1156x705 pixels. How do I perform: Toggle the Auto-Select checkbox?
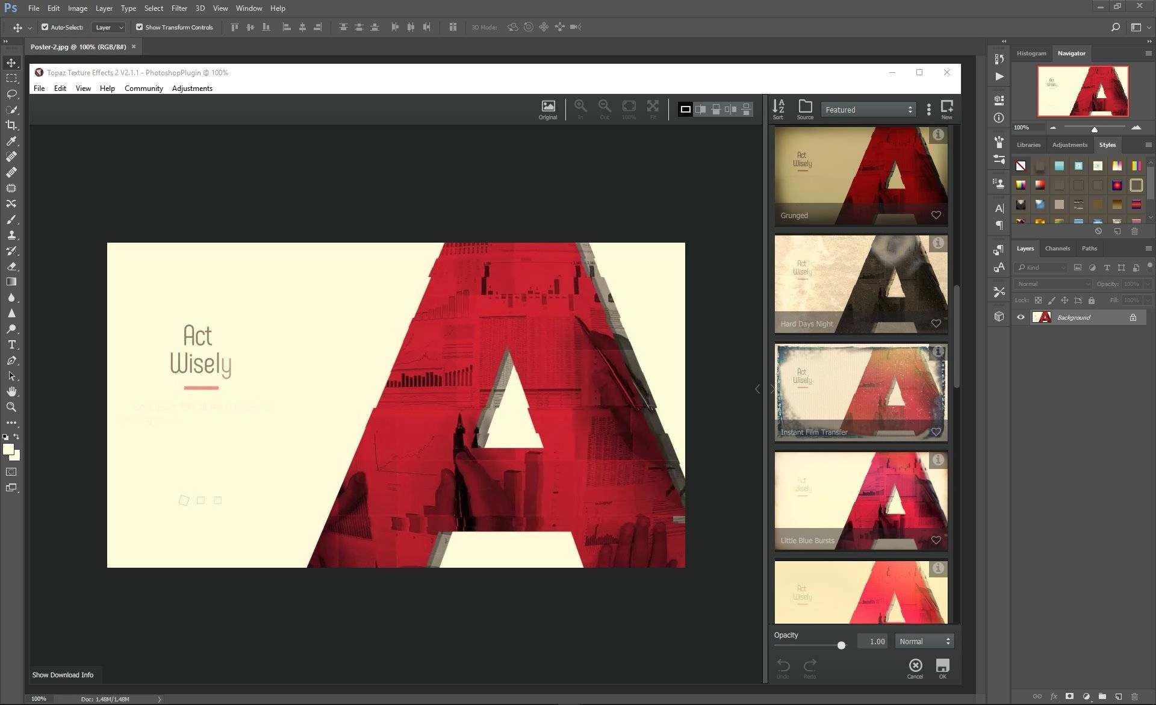[x=45, y=27]
